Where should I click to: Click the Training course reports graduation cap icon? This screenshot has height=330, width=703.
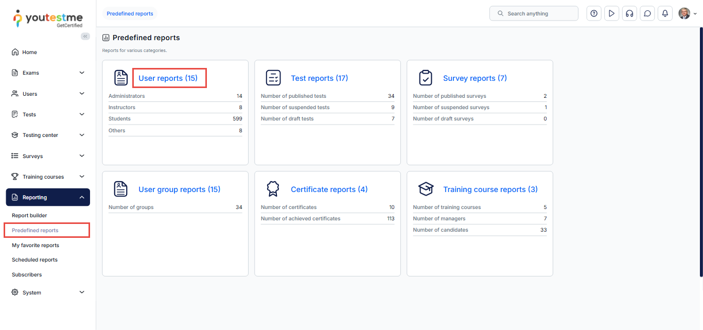click(426, 189)
